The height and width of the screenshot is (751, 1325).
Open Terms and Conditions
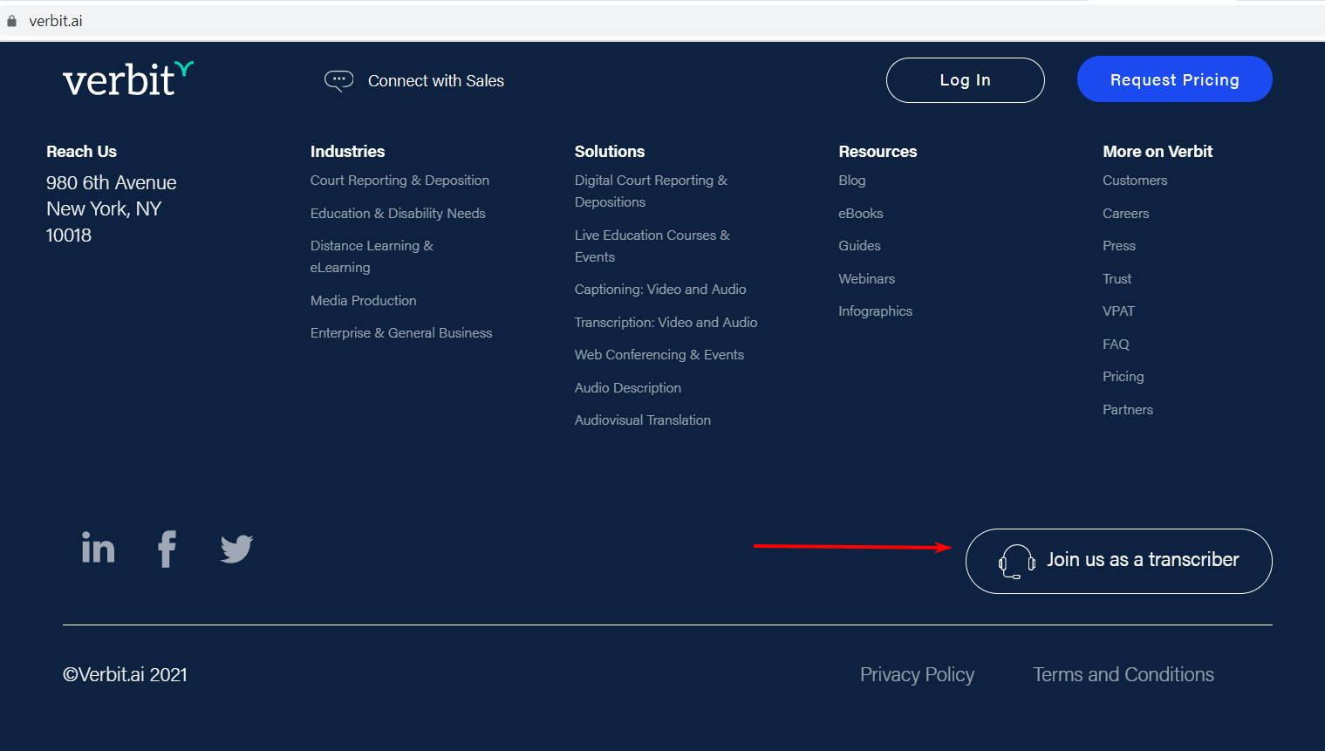(x=1123, y=675)
